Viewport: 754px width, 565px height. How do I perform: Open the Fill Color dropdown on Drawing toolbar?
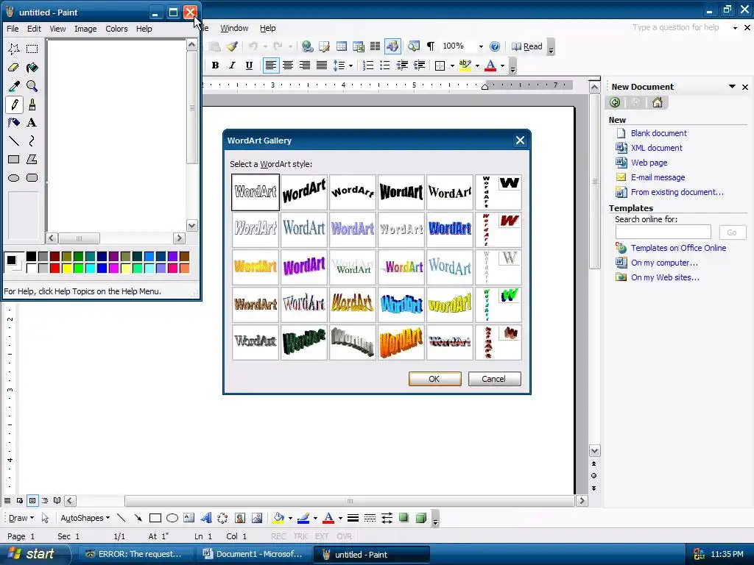click(290, 518)
